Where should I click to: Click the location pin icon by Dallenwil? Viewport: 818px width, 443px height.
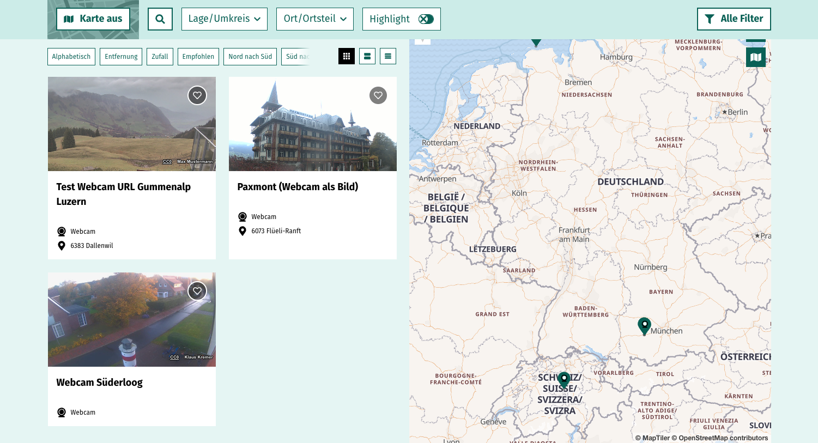click(62, 246)
